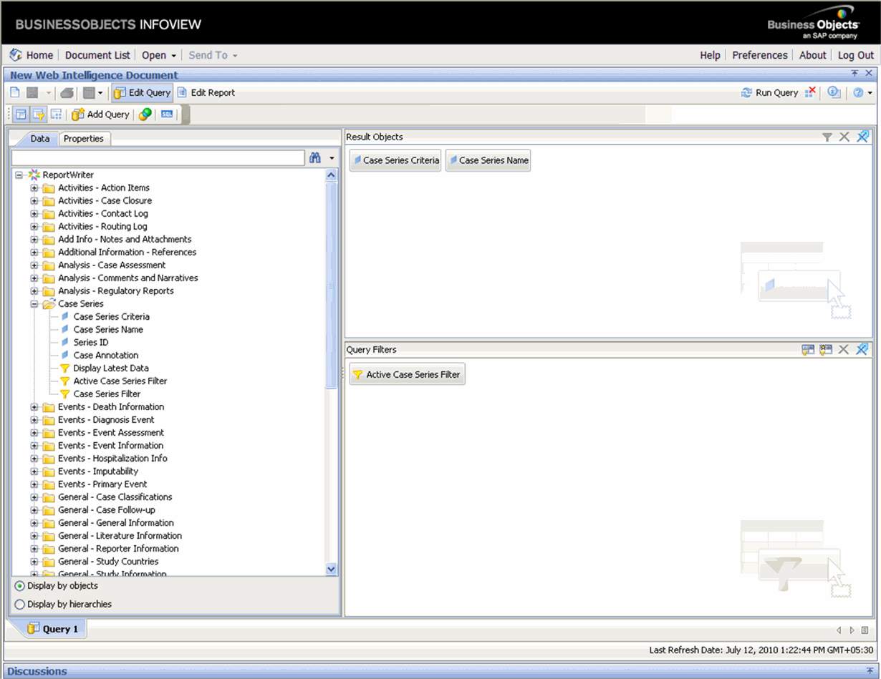The image size is (881, 679).
Task: Click the Purge Data icon beside Run Query
Action: 810,92
